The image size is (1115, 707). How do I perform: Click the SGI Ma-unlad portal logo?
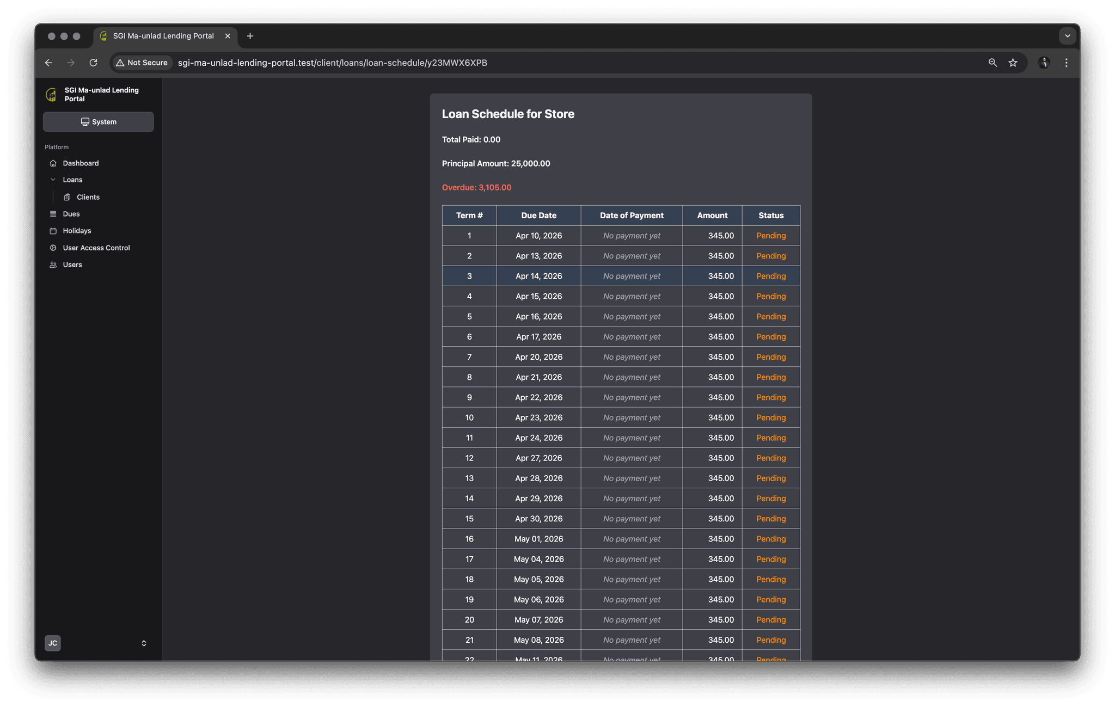click(x=51, y=95)
